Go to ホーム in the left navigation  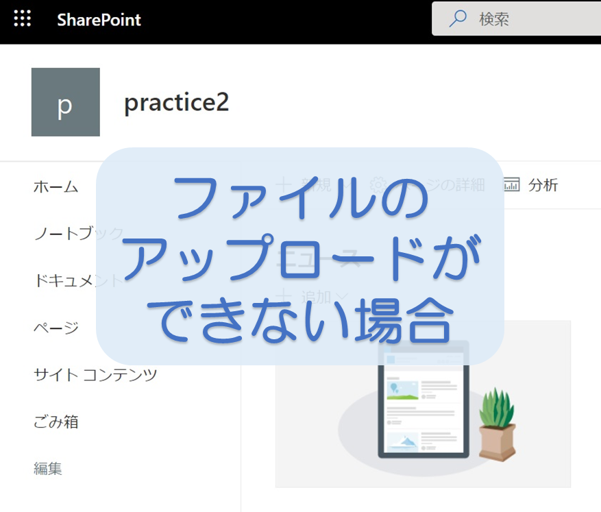pyautogui.click(x=56, y=186)
